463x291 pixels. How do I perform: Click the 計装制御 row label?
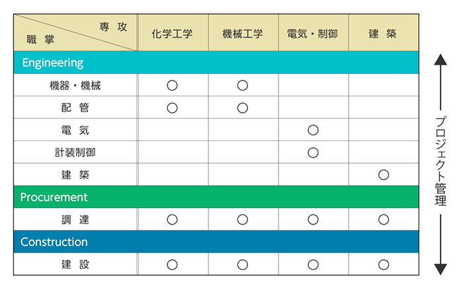coord(75,152)
